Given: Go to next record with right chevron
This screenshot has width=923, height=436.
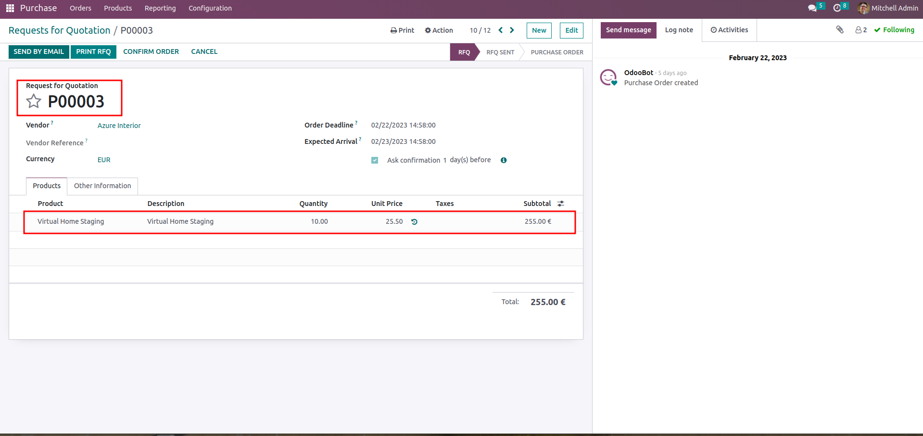Looking at the screenshot, I should [512, 30].
